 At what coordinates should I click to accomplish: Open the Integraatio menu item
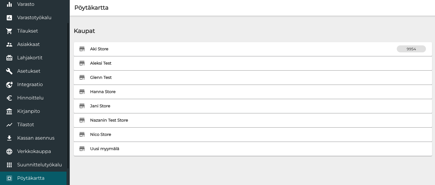(30, 85)
